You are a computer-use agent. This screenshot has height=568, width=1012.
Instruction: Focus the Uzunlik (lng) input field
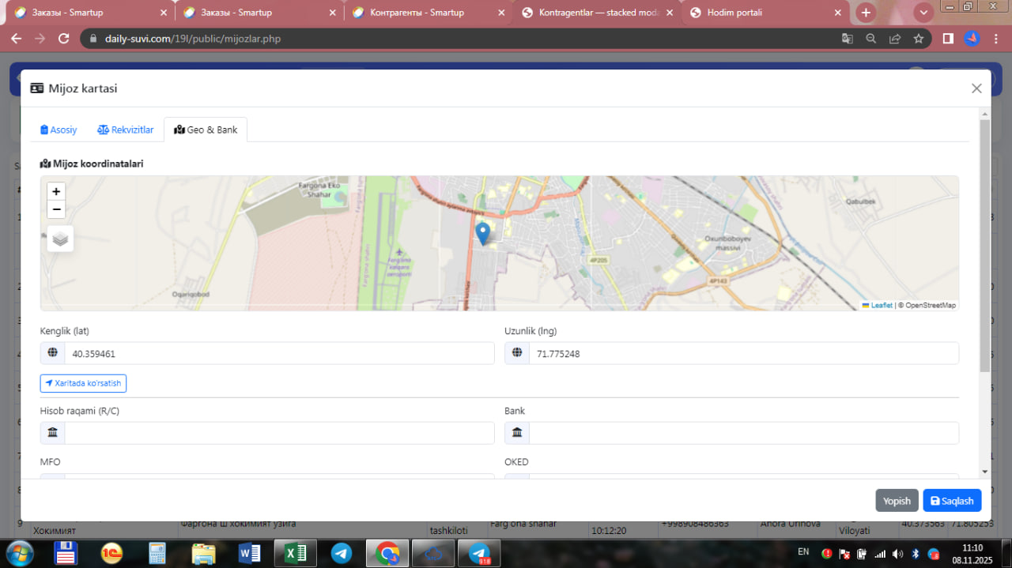point(742,354)
